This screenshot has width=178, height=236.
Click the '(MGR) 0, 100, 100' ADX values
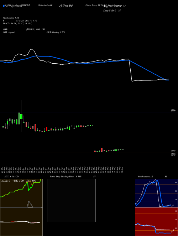click(x=36, y=29)
